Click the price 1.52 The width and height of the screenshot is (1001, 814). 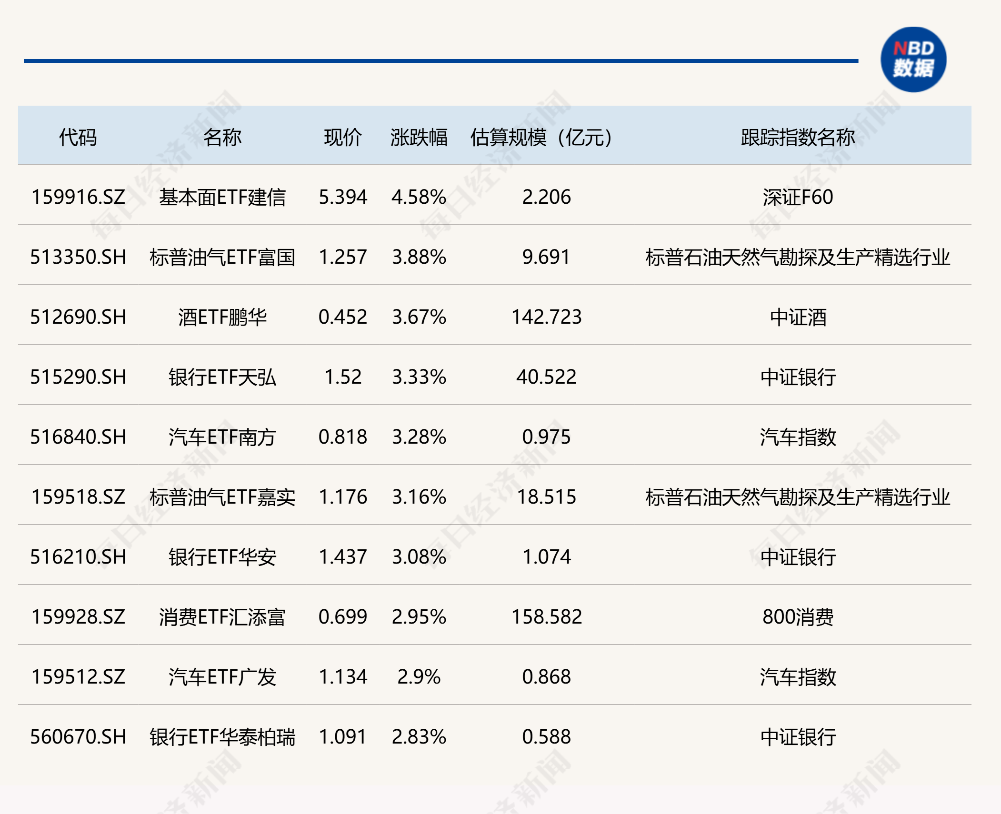[343, 377]
